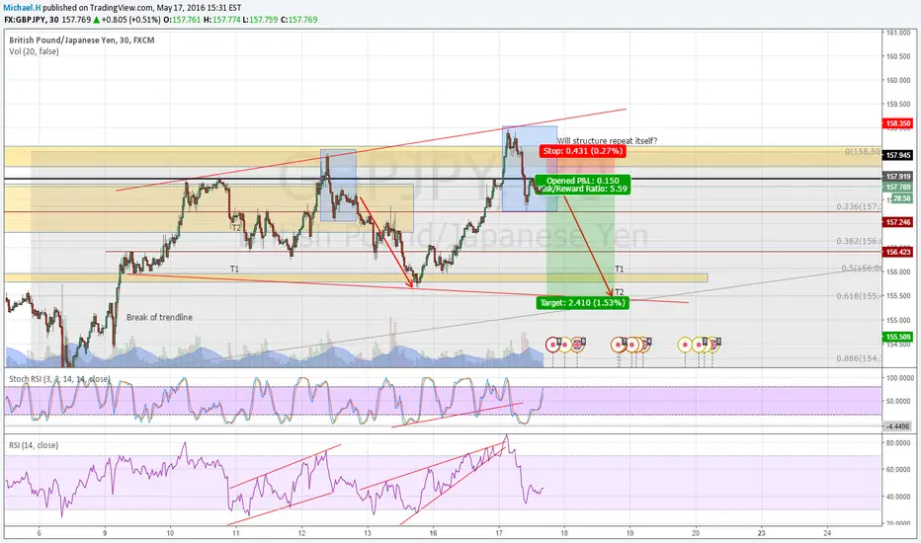Click date 20 on the time axis

pyautogui.click(x=696, y=533)
